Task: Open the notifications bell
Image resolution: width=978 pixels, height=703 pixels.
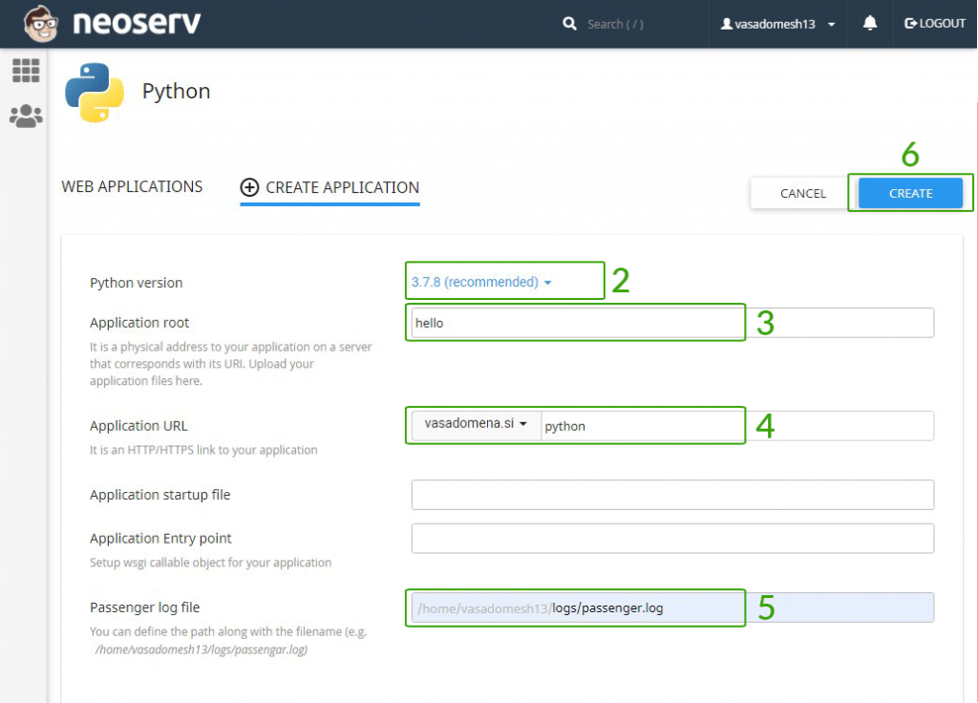Action: [869, 23]
